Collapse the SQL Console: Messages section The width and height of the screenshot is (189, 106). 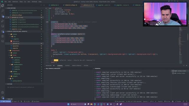53,69
